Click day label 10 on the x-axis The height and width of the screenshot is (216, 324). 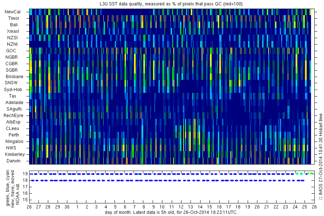162,207
